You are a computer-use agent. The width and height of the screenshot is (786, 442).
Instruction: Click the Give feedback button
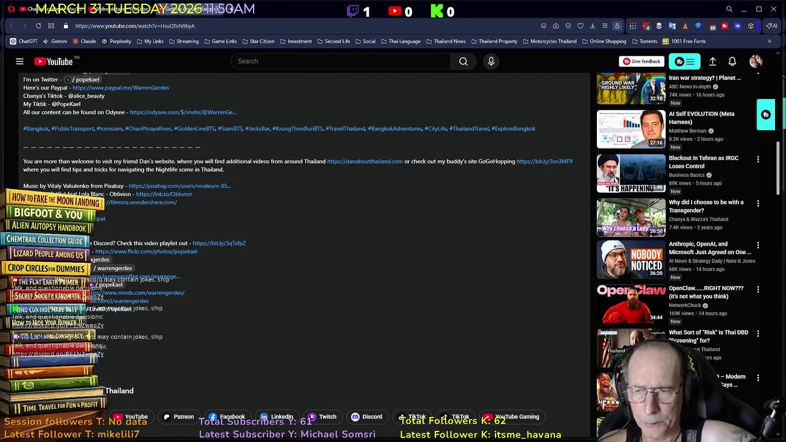pyautogui.click(x=642, y=61)
